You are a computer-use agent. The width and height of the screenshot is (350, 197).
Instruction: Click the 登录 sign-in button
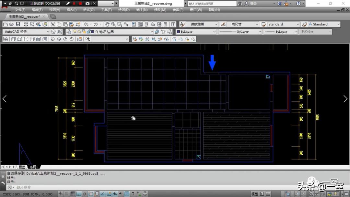tap(253, 4)
